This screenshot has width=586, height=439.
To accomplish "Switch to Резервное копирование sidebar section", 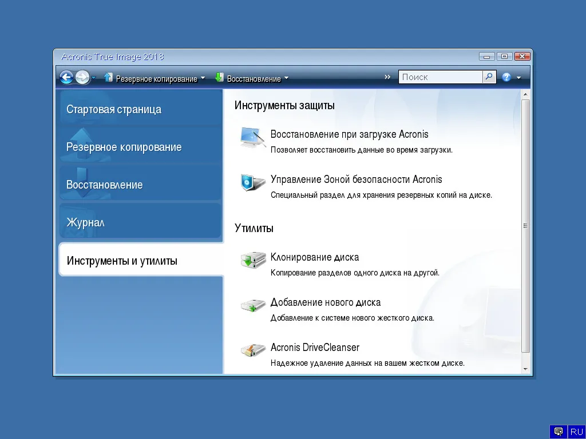I will click(x=140, y=146).
